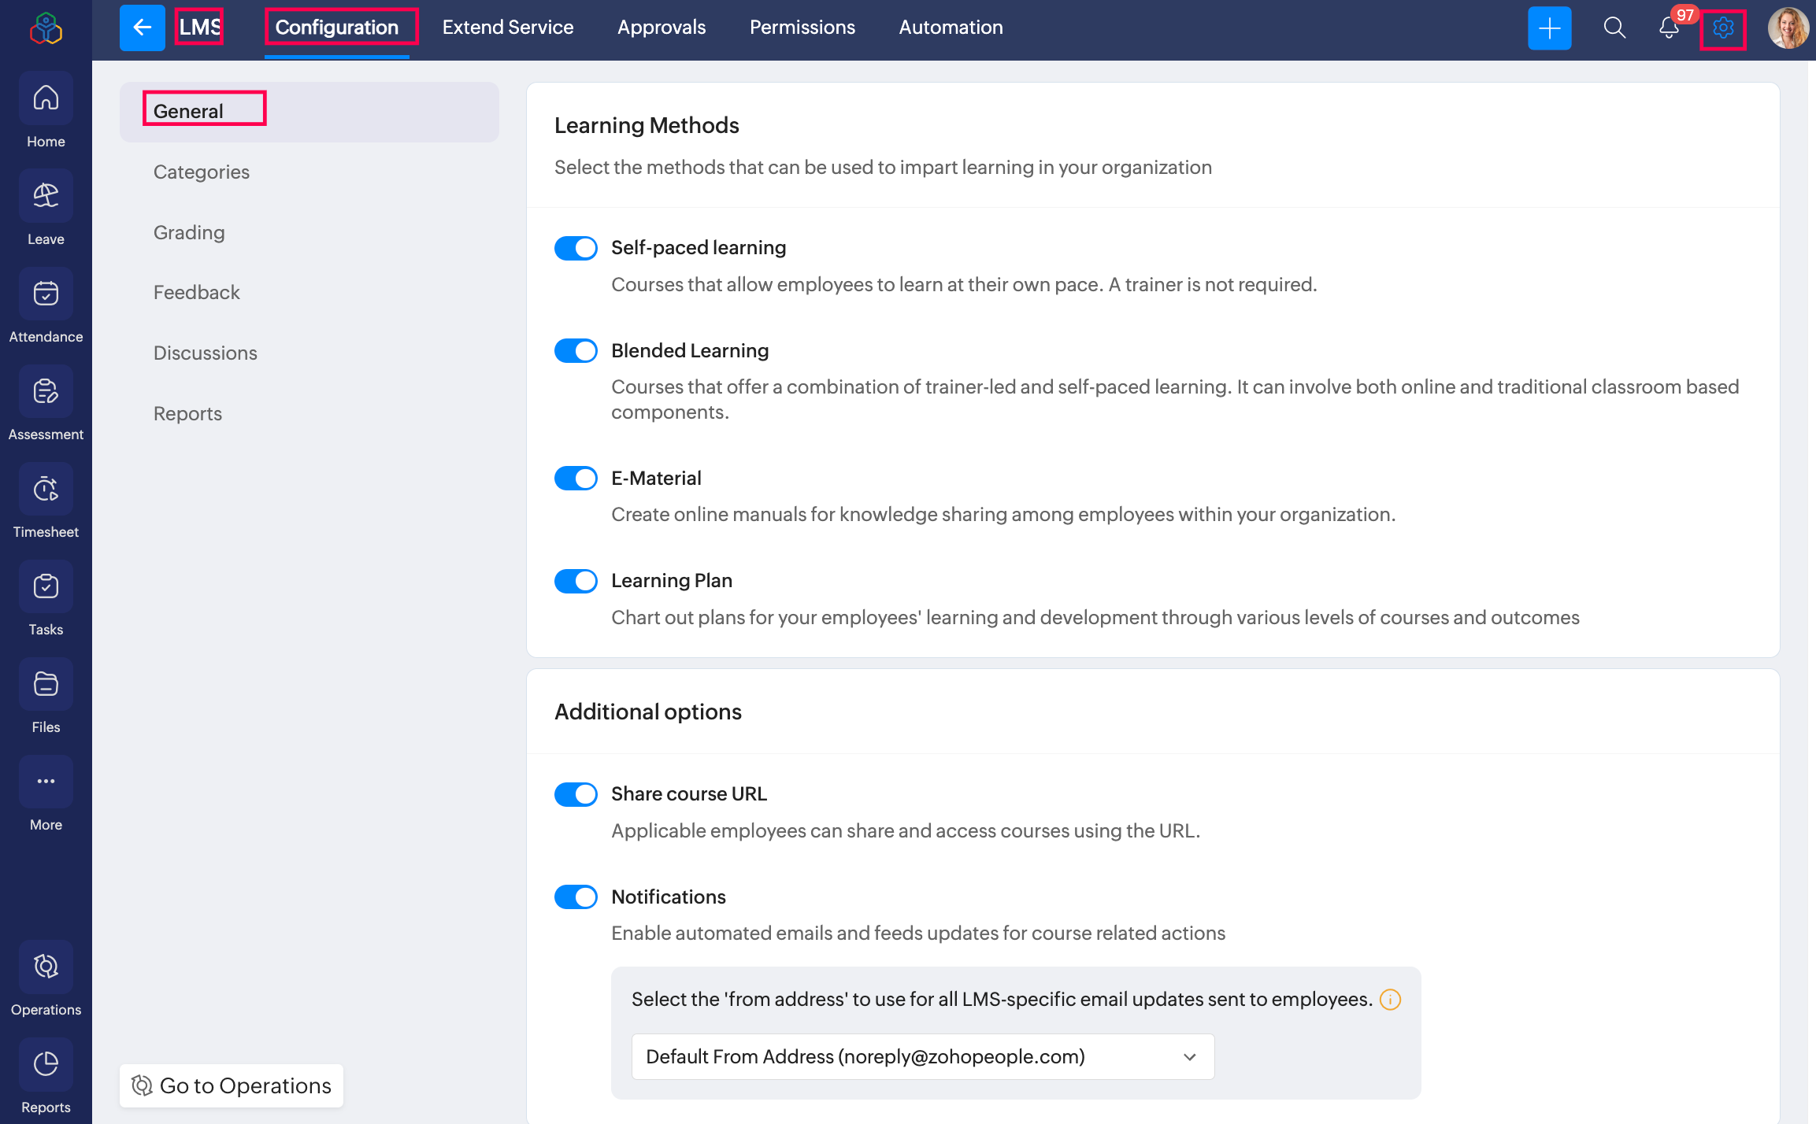
Task: Click the Assessment sidebar icon
Action: (x=46, y=391)
